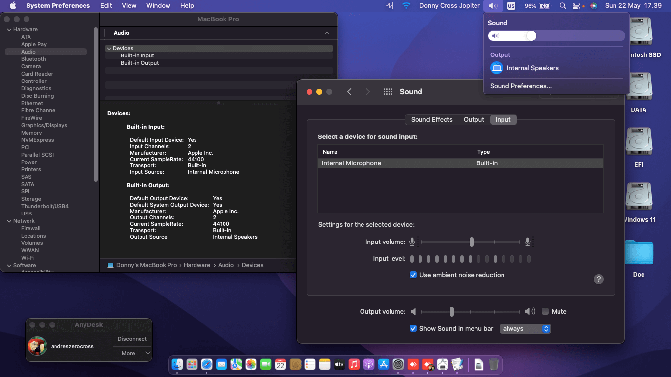Open Launchpad in the Dock
Image resolution: width=671 pixels, height=377 pixels.
coord(192,364)
